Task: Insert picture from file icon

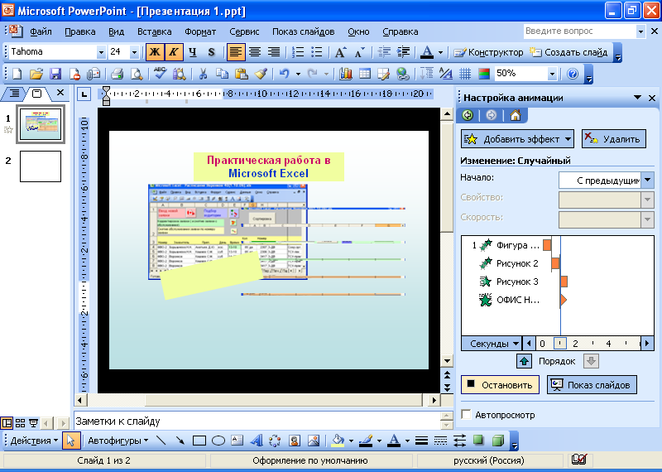Action: [314, 441]
